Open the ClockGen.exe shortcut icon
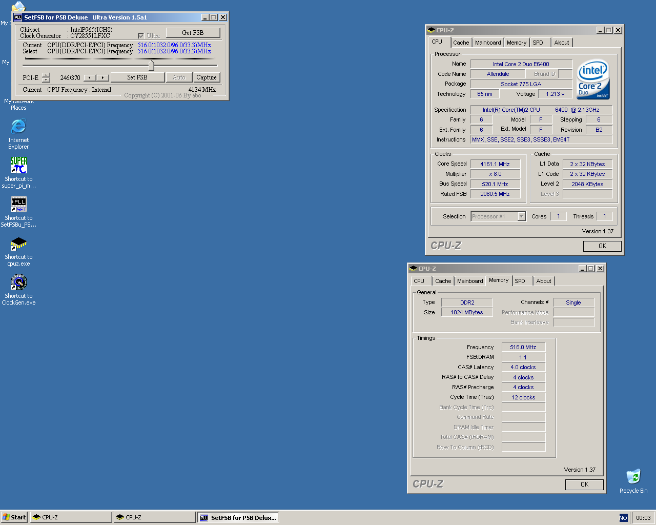This screenshot has height=525, width=656. click(x=19, y=282)
